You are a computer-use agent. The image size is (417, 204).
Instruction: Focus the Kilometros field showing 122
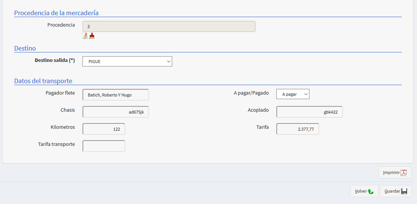(104, 129)
